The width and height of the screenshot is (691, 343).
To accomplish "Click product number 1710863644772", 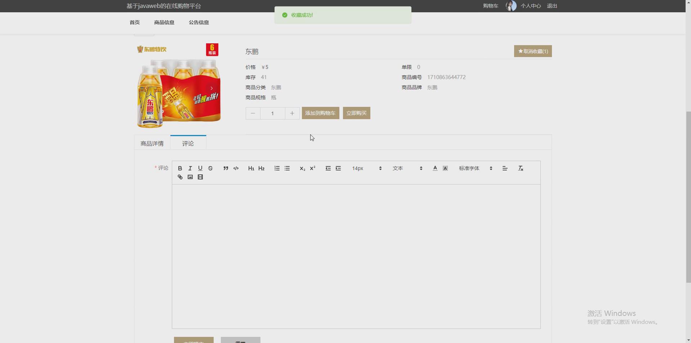I will point(446,77).
